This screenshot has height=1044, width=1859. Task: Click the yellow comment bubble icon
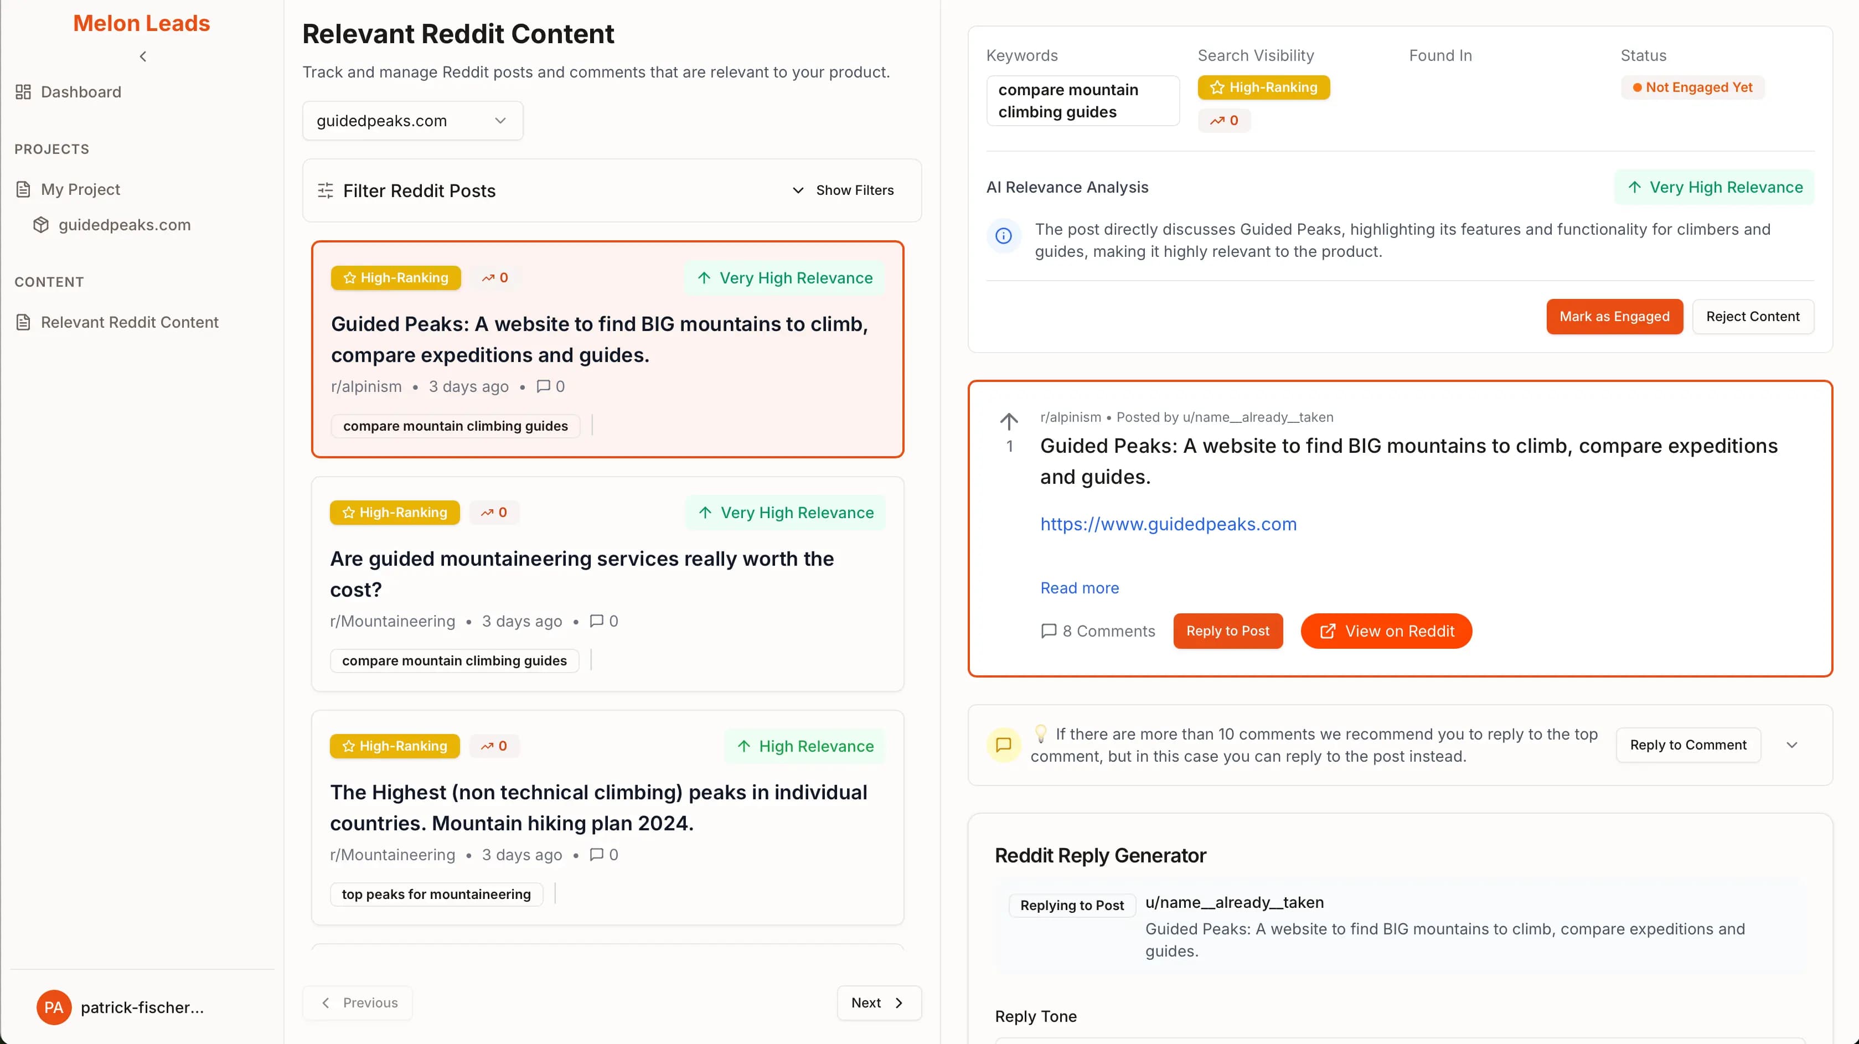[1003, 745]
